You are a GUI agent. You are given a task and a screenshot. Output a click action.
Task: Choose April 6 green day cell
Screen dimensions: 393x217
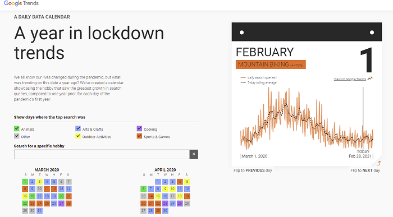143,189
